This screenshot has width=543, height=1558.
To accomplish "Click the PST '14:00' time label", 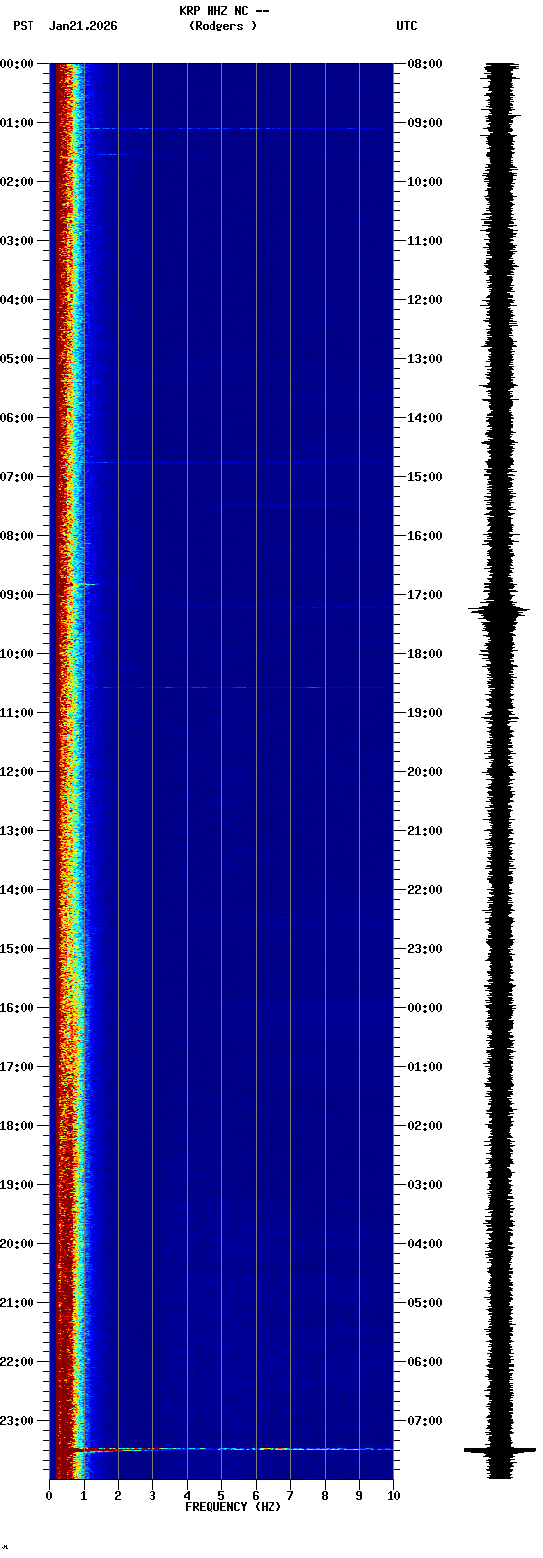I will point(17,890).
